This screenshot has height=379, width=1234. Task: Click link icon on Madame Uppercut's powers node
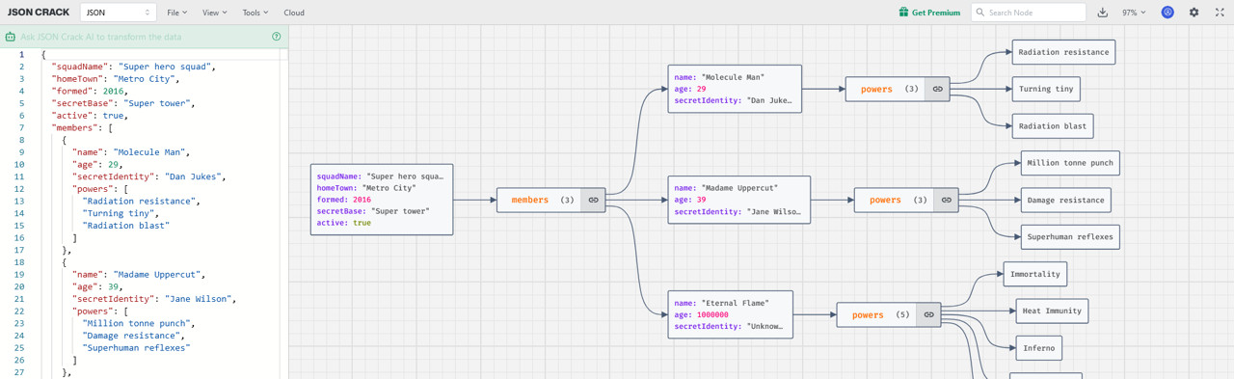pyautogui.click(x=946, y=200)
